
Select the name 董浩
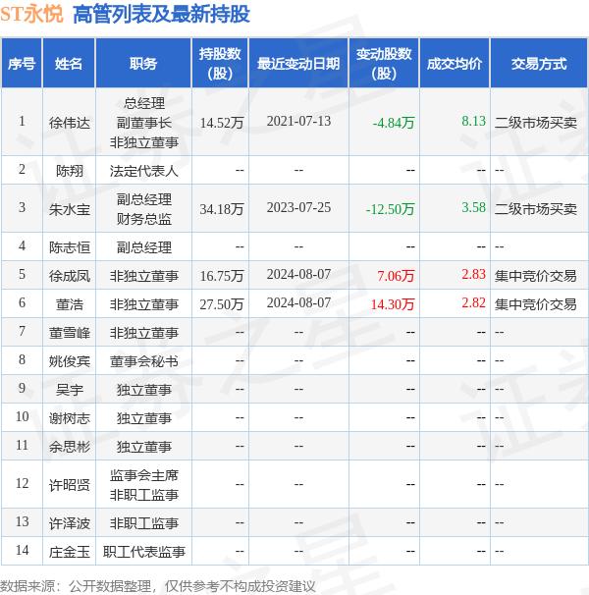pos(70,304)
